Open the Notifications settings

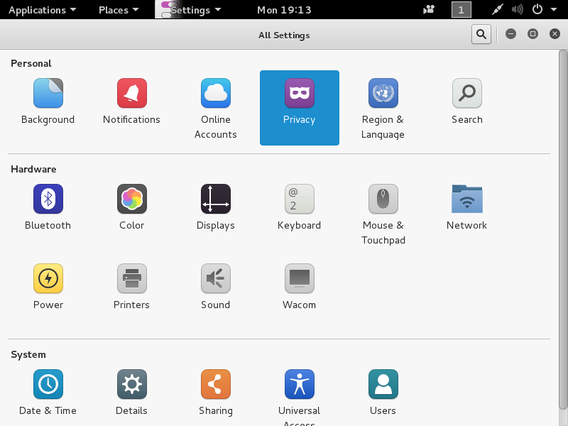[131, 102]
